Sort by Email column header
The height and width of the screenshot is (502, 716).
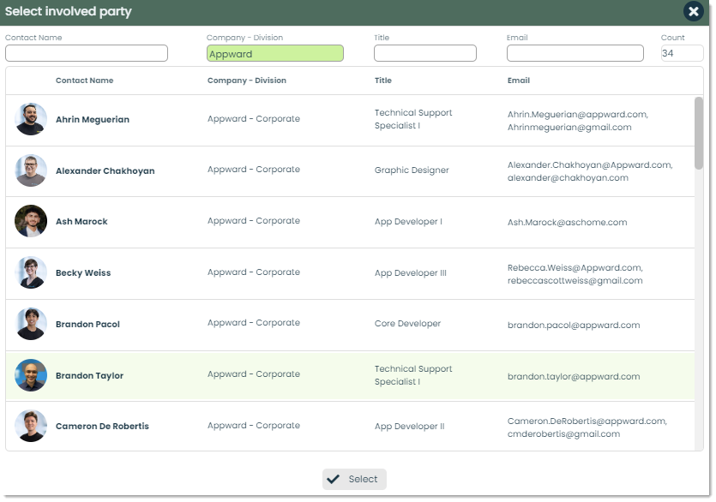click(518, 81)
